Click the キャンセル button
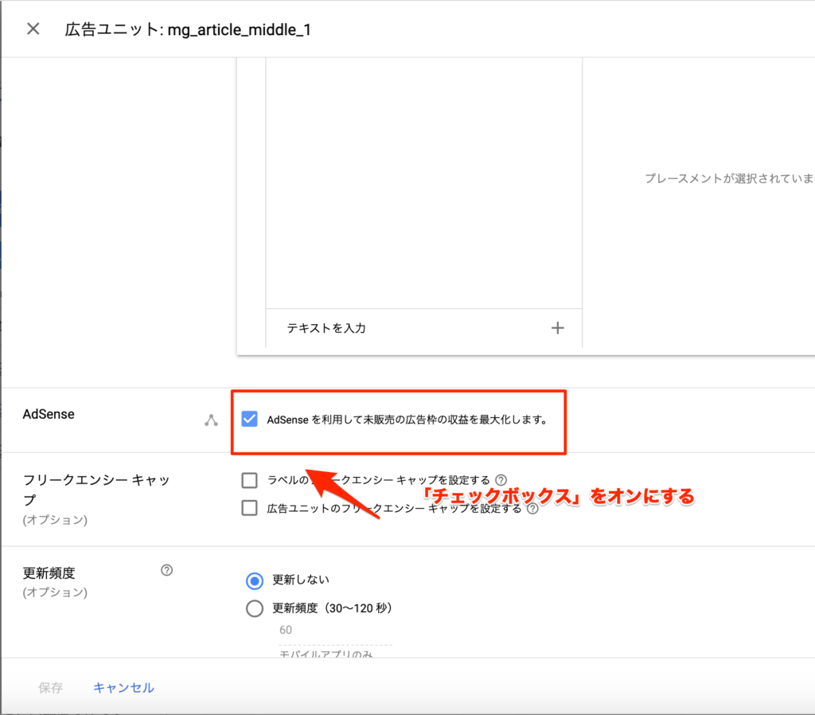This screenshot has width=815, height=715. (123, 688)
